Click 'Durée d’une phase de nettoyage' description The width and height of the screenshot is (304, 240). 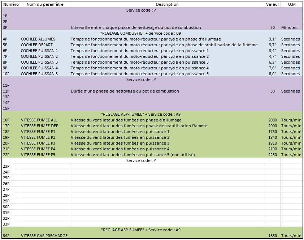(125, 91)
